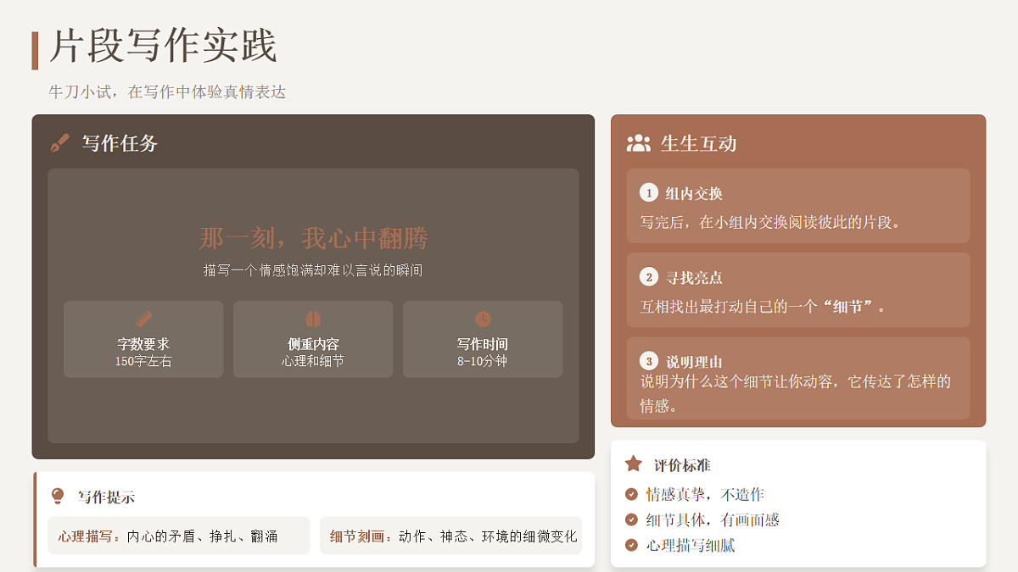Click the check icon next to 情感真挚
This screenshot has width=1018, height=572.
click(631, 494)
